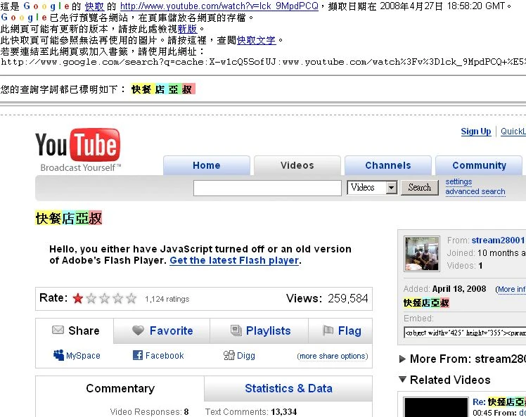This screenshot has width=526, height=417.
Task: Click the Favorite heart icon
Action: 138,330
